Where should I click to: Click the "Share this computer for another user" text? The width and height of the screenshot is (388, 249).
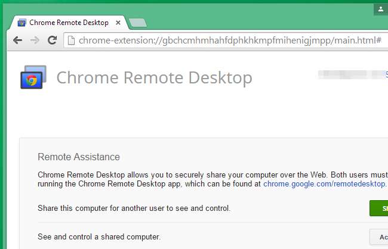[134, 208]
